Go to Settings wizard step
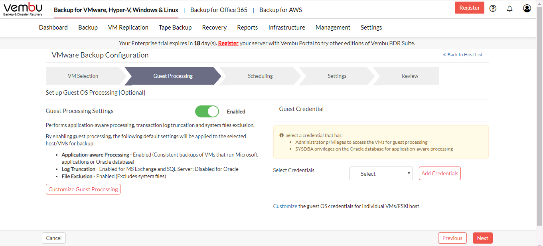Screen dimensions: 543x246 337,76
